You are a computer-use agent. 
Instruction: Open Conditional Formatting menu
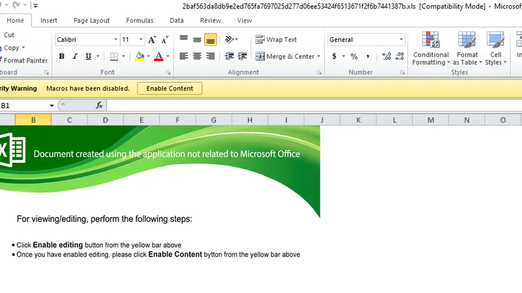[431, 49]
